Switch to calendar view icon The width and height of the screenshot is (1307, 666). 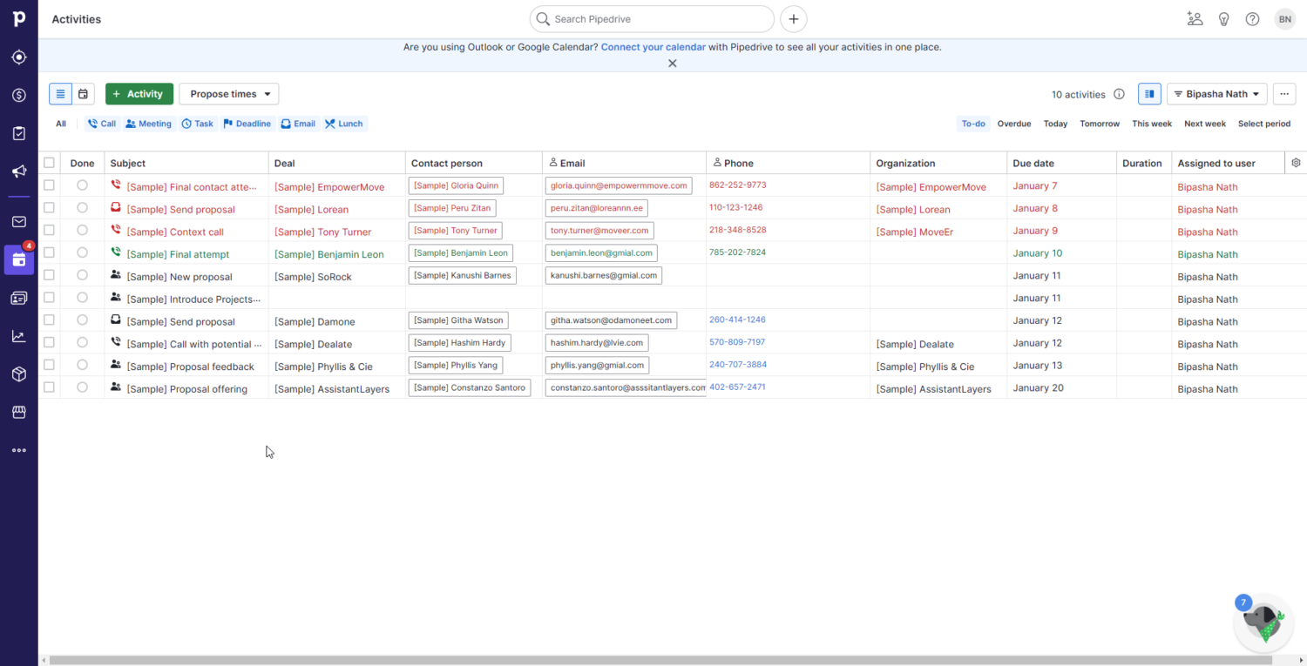[x=83, y=94]
